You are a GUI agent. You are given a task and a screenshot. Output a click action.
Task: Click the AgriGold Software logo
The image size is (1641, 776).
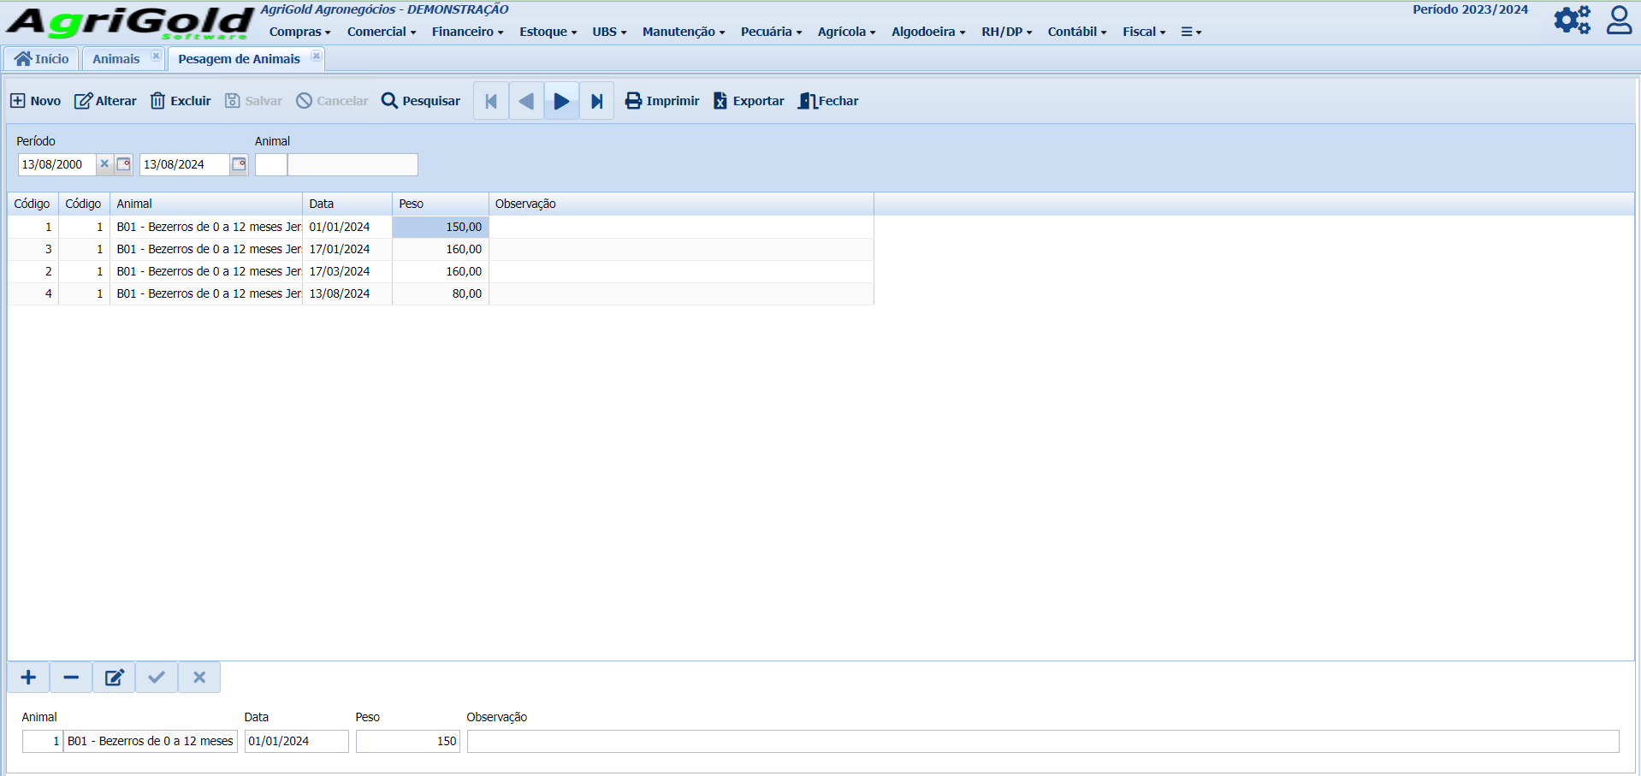tap(130, 23)
